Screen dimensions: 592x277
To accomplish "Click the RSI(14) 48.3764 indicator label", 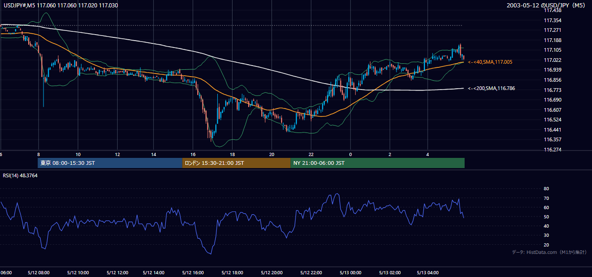I will point(20,175).
